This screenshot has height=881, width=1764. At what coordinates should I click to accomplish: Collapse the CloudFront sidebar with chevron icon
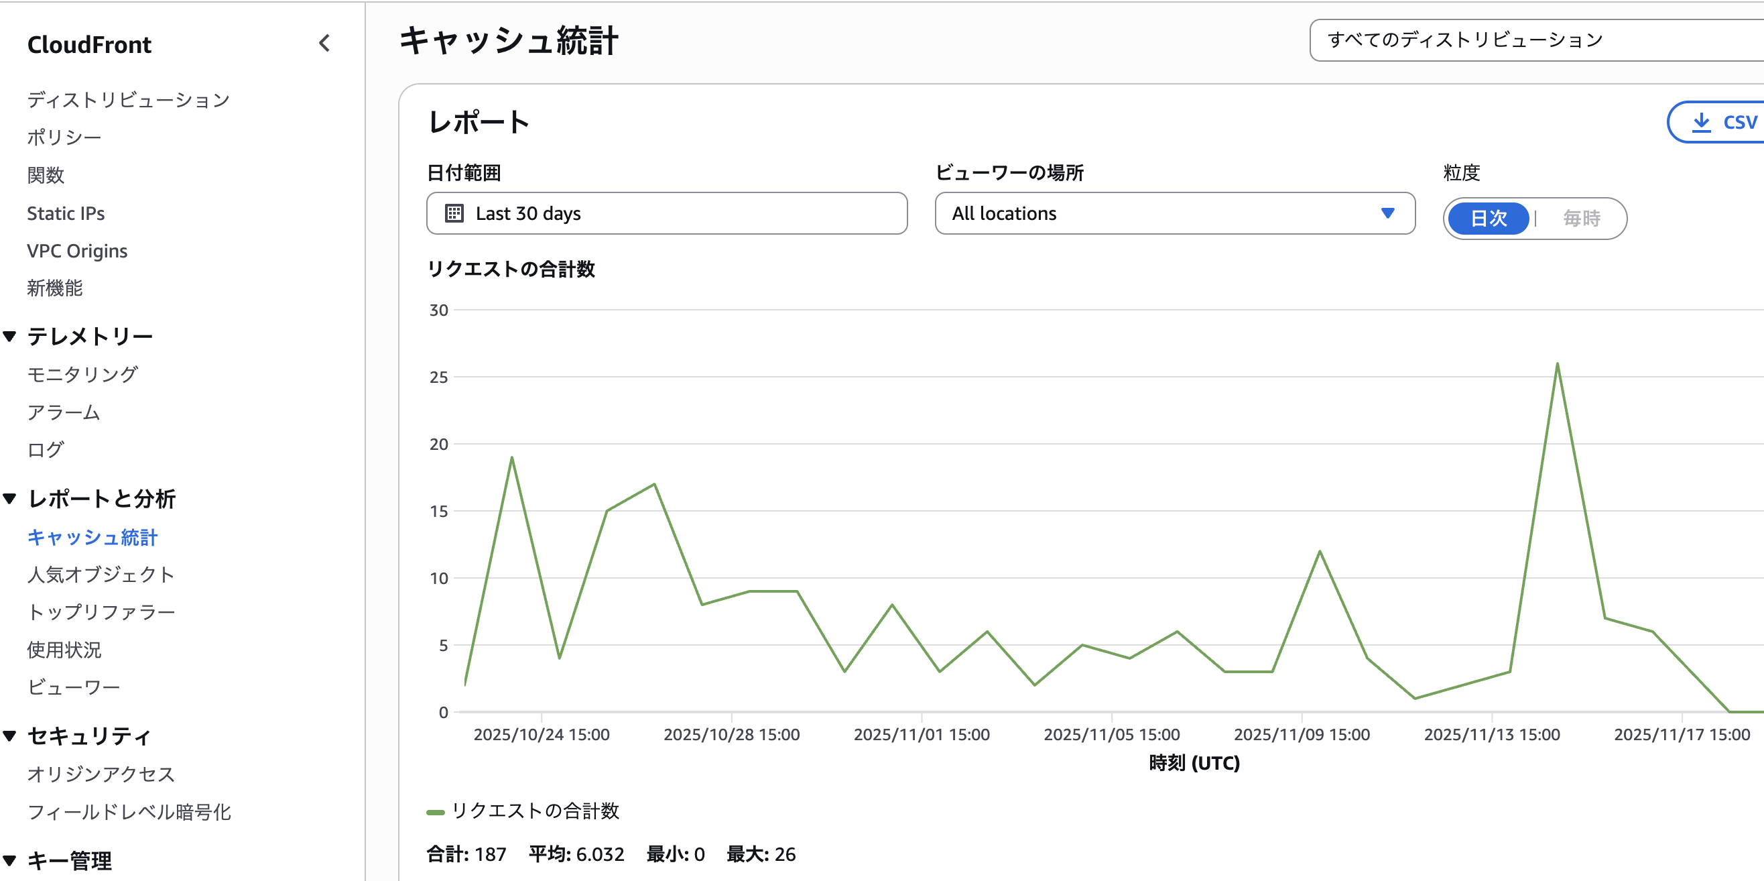(324, 44)
